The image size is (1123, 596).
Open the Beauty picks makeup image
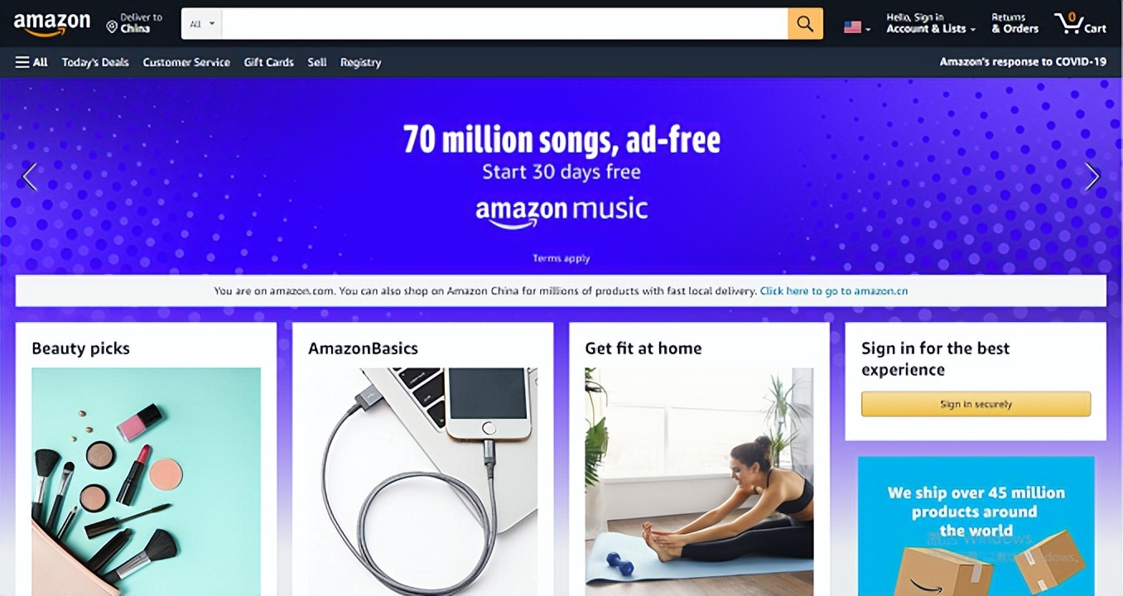[146, 482]
